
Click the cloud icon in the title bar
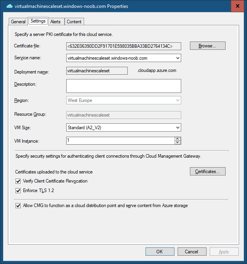[10, 6]
